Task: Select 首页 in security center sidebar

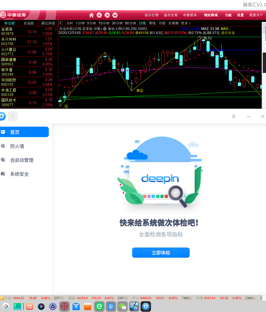Action: (24, 132)
